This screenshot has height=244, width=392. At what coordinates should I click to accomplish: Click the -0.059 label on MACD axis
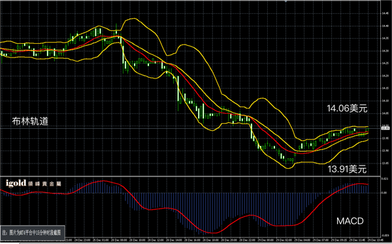tap(385, 235)
